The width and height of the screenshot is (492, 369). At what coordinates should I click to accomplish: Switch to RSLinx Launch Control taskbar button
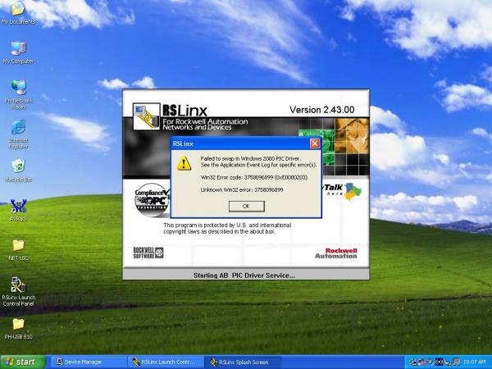(166, 362)
